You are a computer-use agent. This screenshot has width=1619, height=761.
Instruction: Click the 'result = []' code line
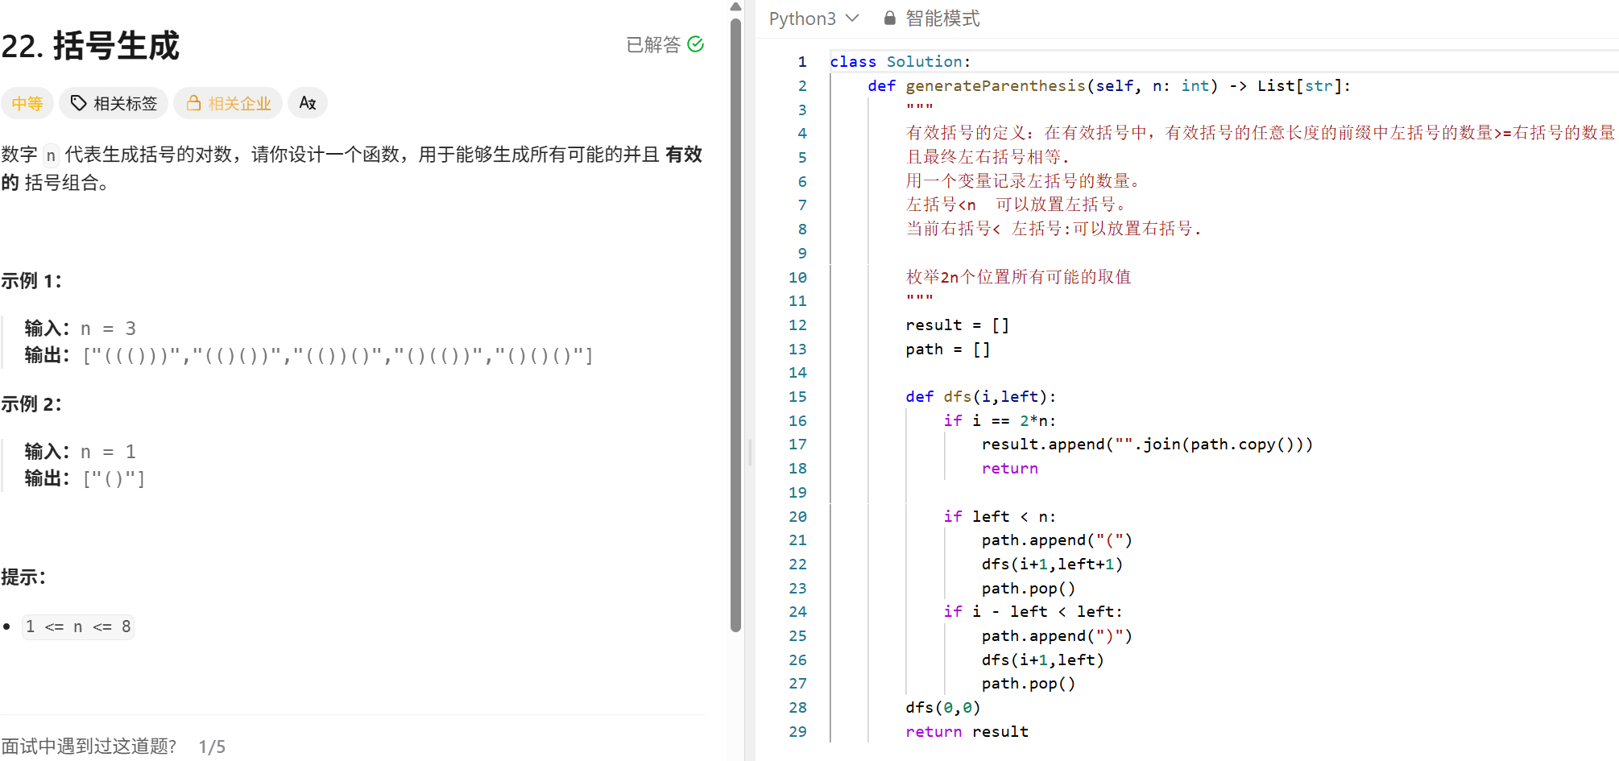(x=957, y=325)
